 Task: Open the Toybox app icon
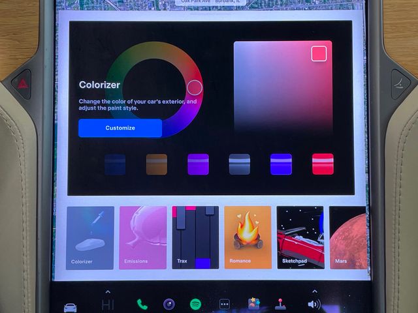click(253, 304)
